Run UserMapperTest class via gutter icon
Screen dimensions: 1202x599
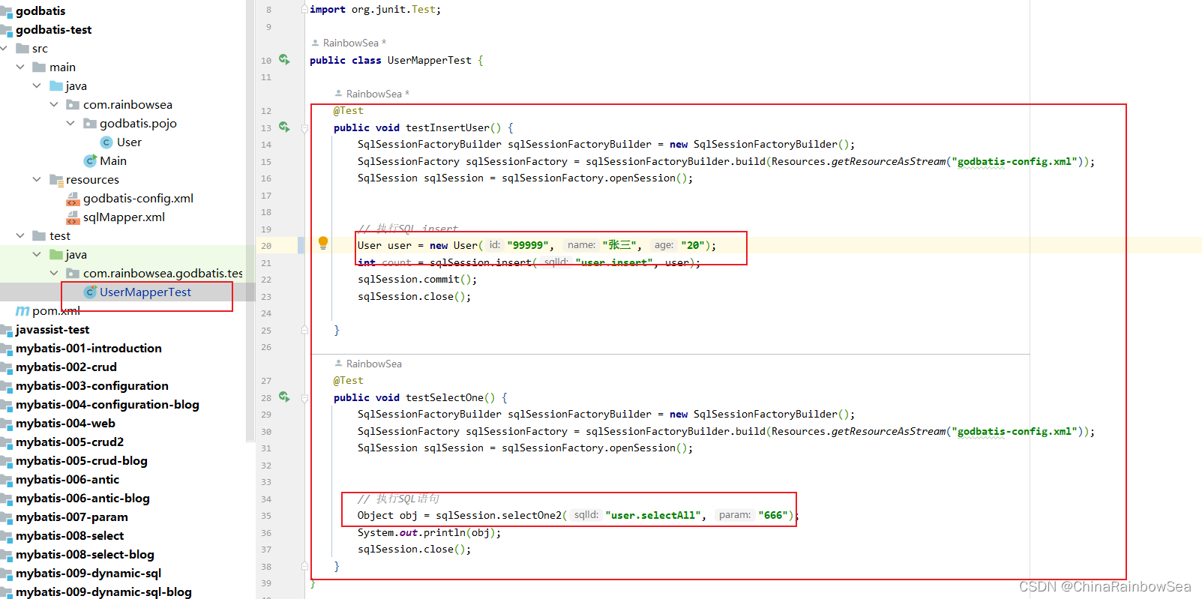284,59
